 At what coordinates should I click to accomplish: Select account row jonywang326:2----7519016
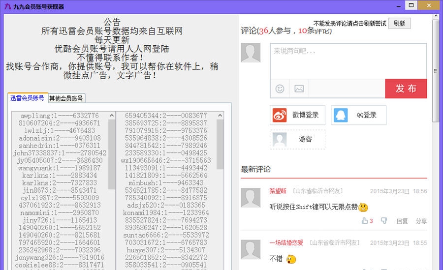60,257
